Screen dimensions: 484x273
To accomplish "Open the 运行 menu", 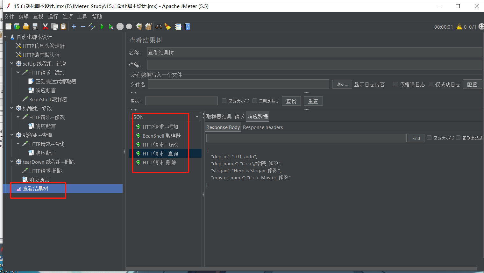I will [53, 17].
